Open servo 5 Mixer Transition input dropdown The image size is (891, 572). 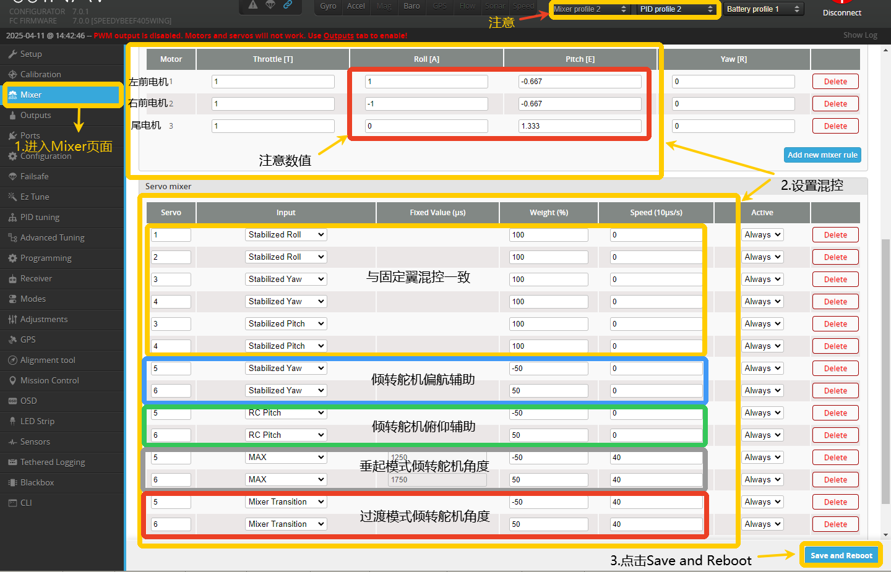click(x=286, y=502)
